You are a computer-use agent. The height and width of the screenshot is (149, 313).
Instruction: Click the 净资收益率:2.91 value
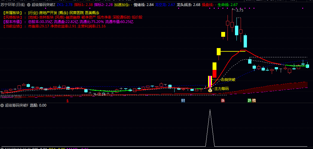63,26
